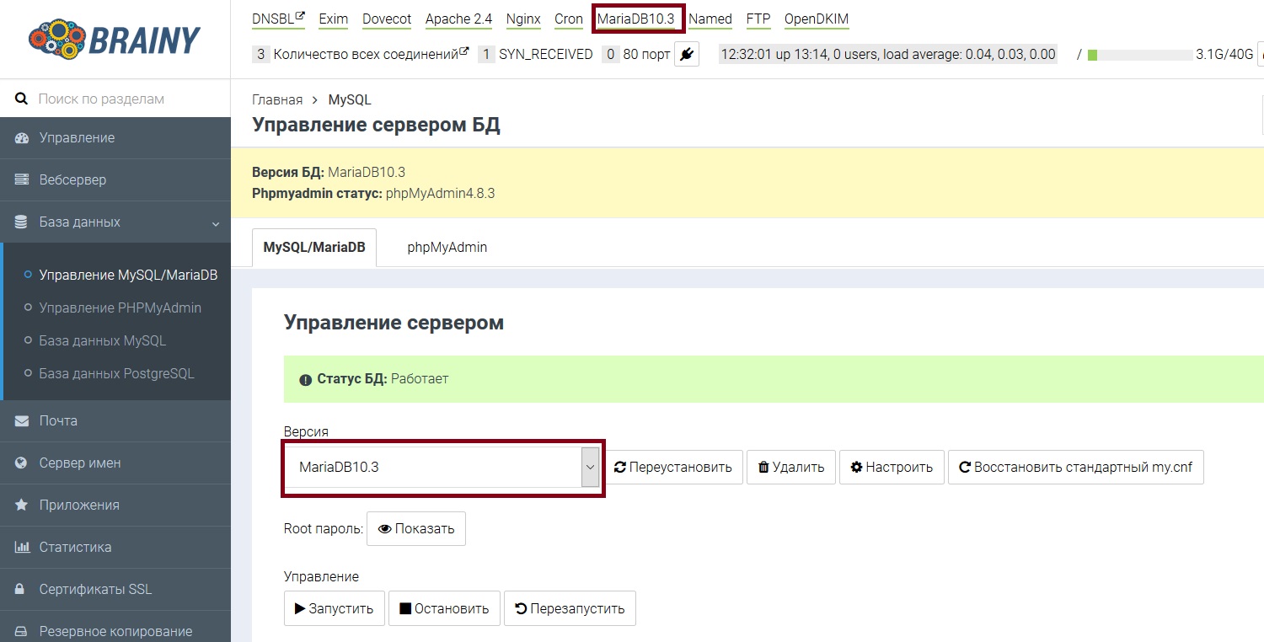This screenshot has width=1264, height=642.
Task: Open the Статистика sidebar section
Action: coord(75,548)
